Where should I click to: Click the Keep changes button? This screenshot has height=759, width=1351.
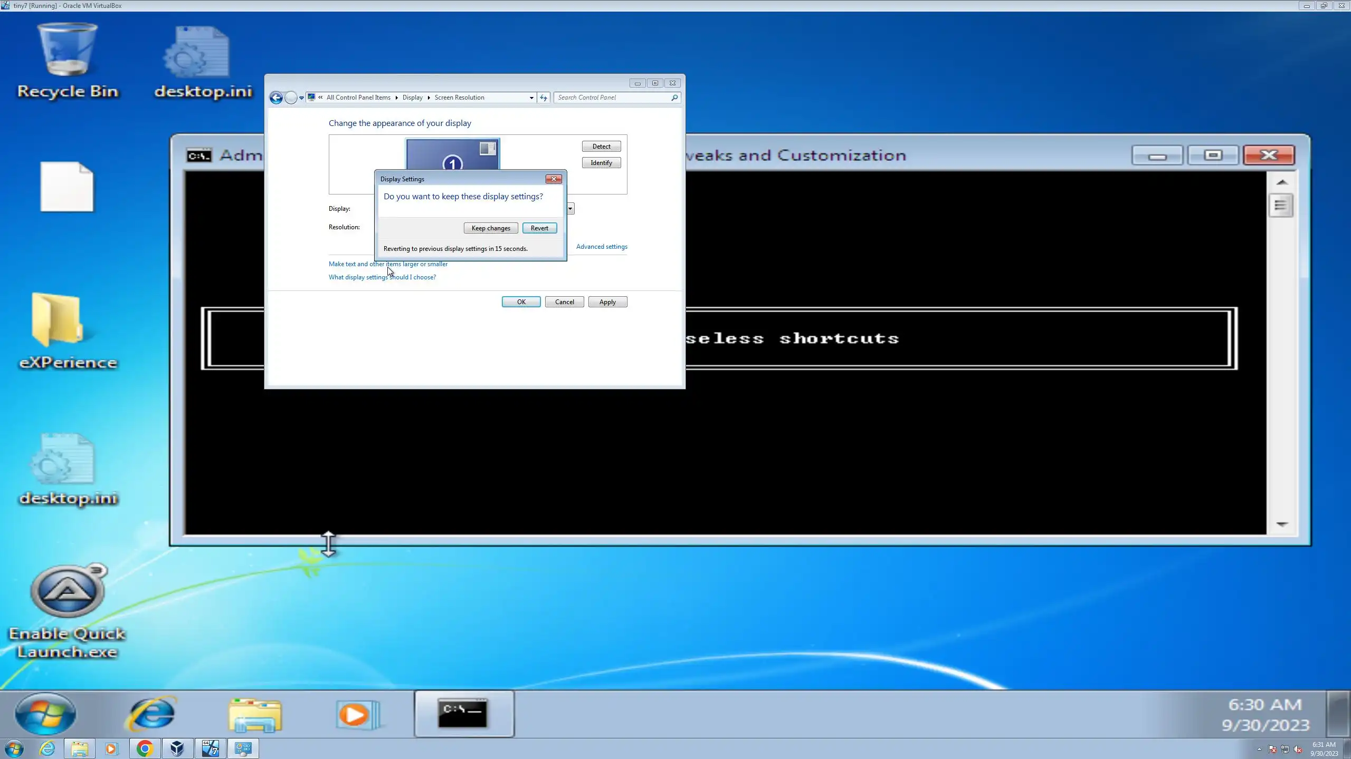tap(490, 228)
